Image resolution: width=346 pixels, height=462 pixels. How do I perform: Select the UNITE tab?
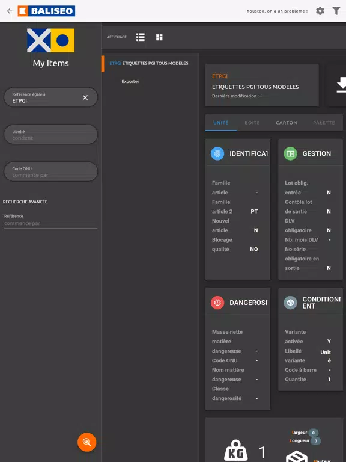click(x=221, y=123)
